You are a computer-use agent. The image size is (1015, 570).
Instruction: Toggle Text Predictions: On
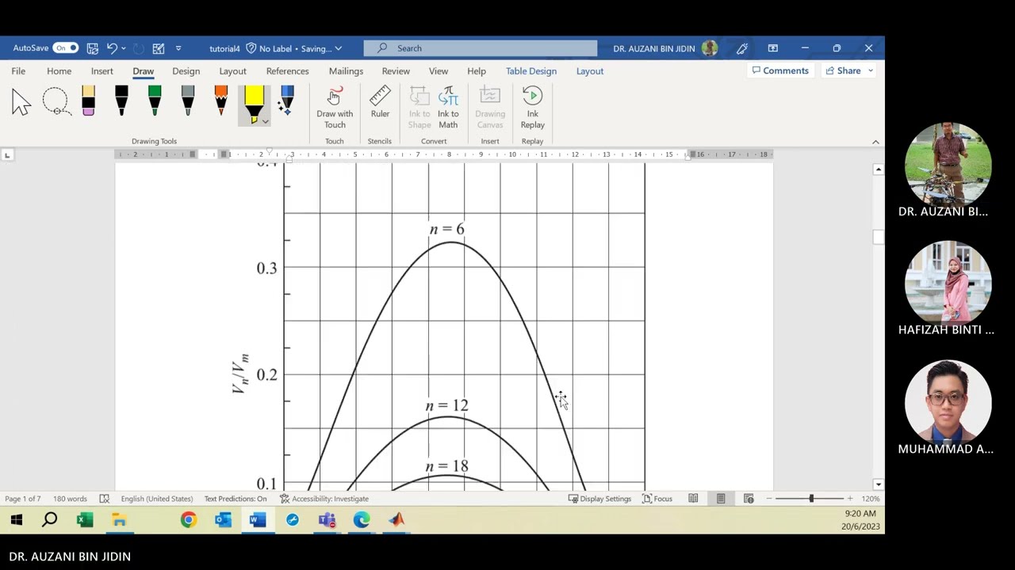[x=236, y=499]
